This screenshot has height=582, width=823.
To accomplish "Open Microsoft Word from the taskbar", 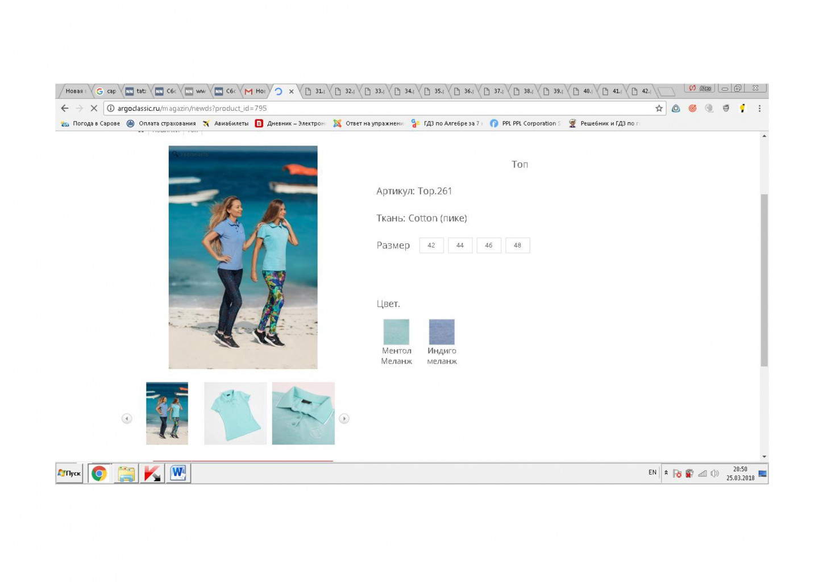I will (x=178, y=473).
